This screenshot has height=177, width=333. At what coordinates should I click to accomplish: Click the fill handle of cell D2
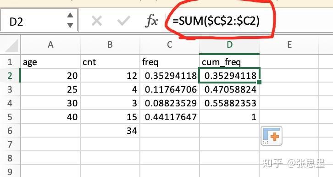click(x=259, y=82)
